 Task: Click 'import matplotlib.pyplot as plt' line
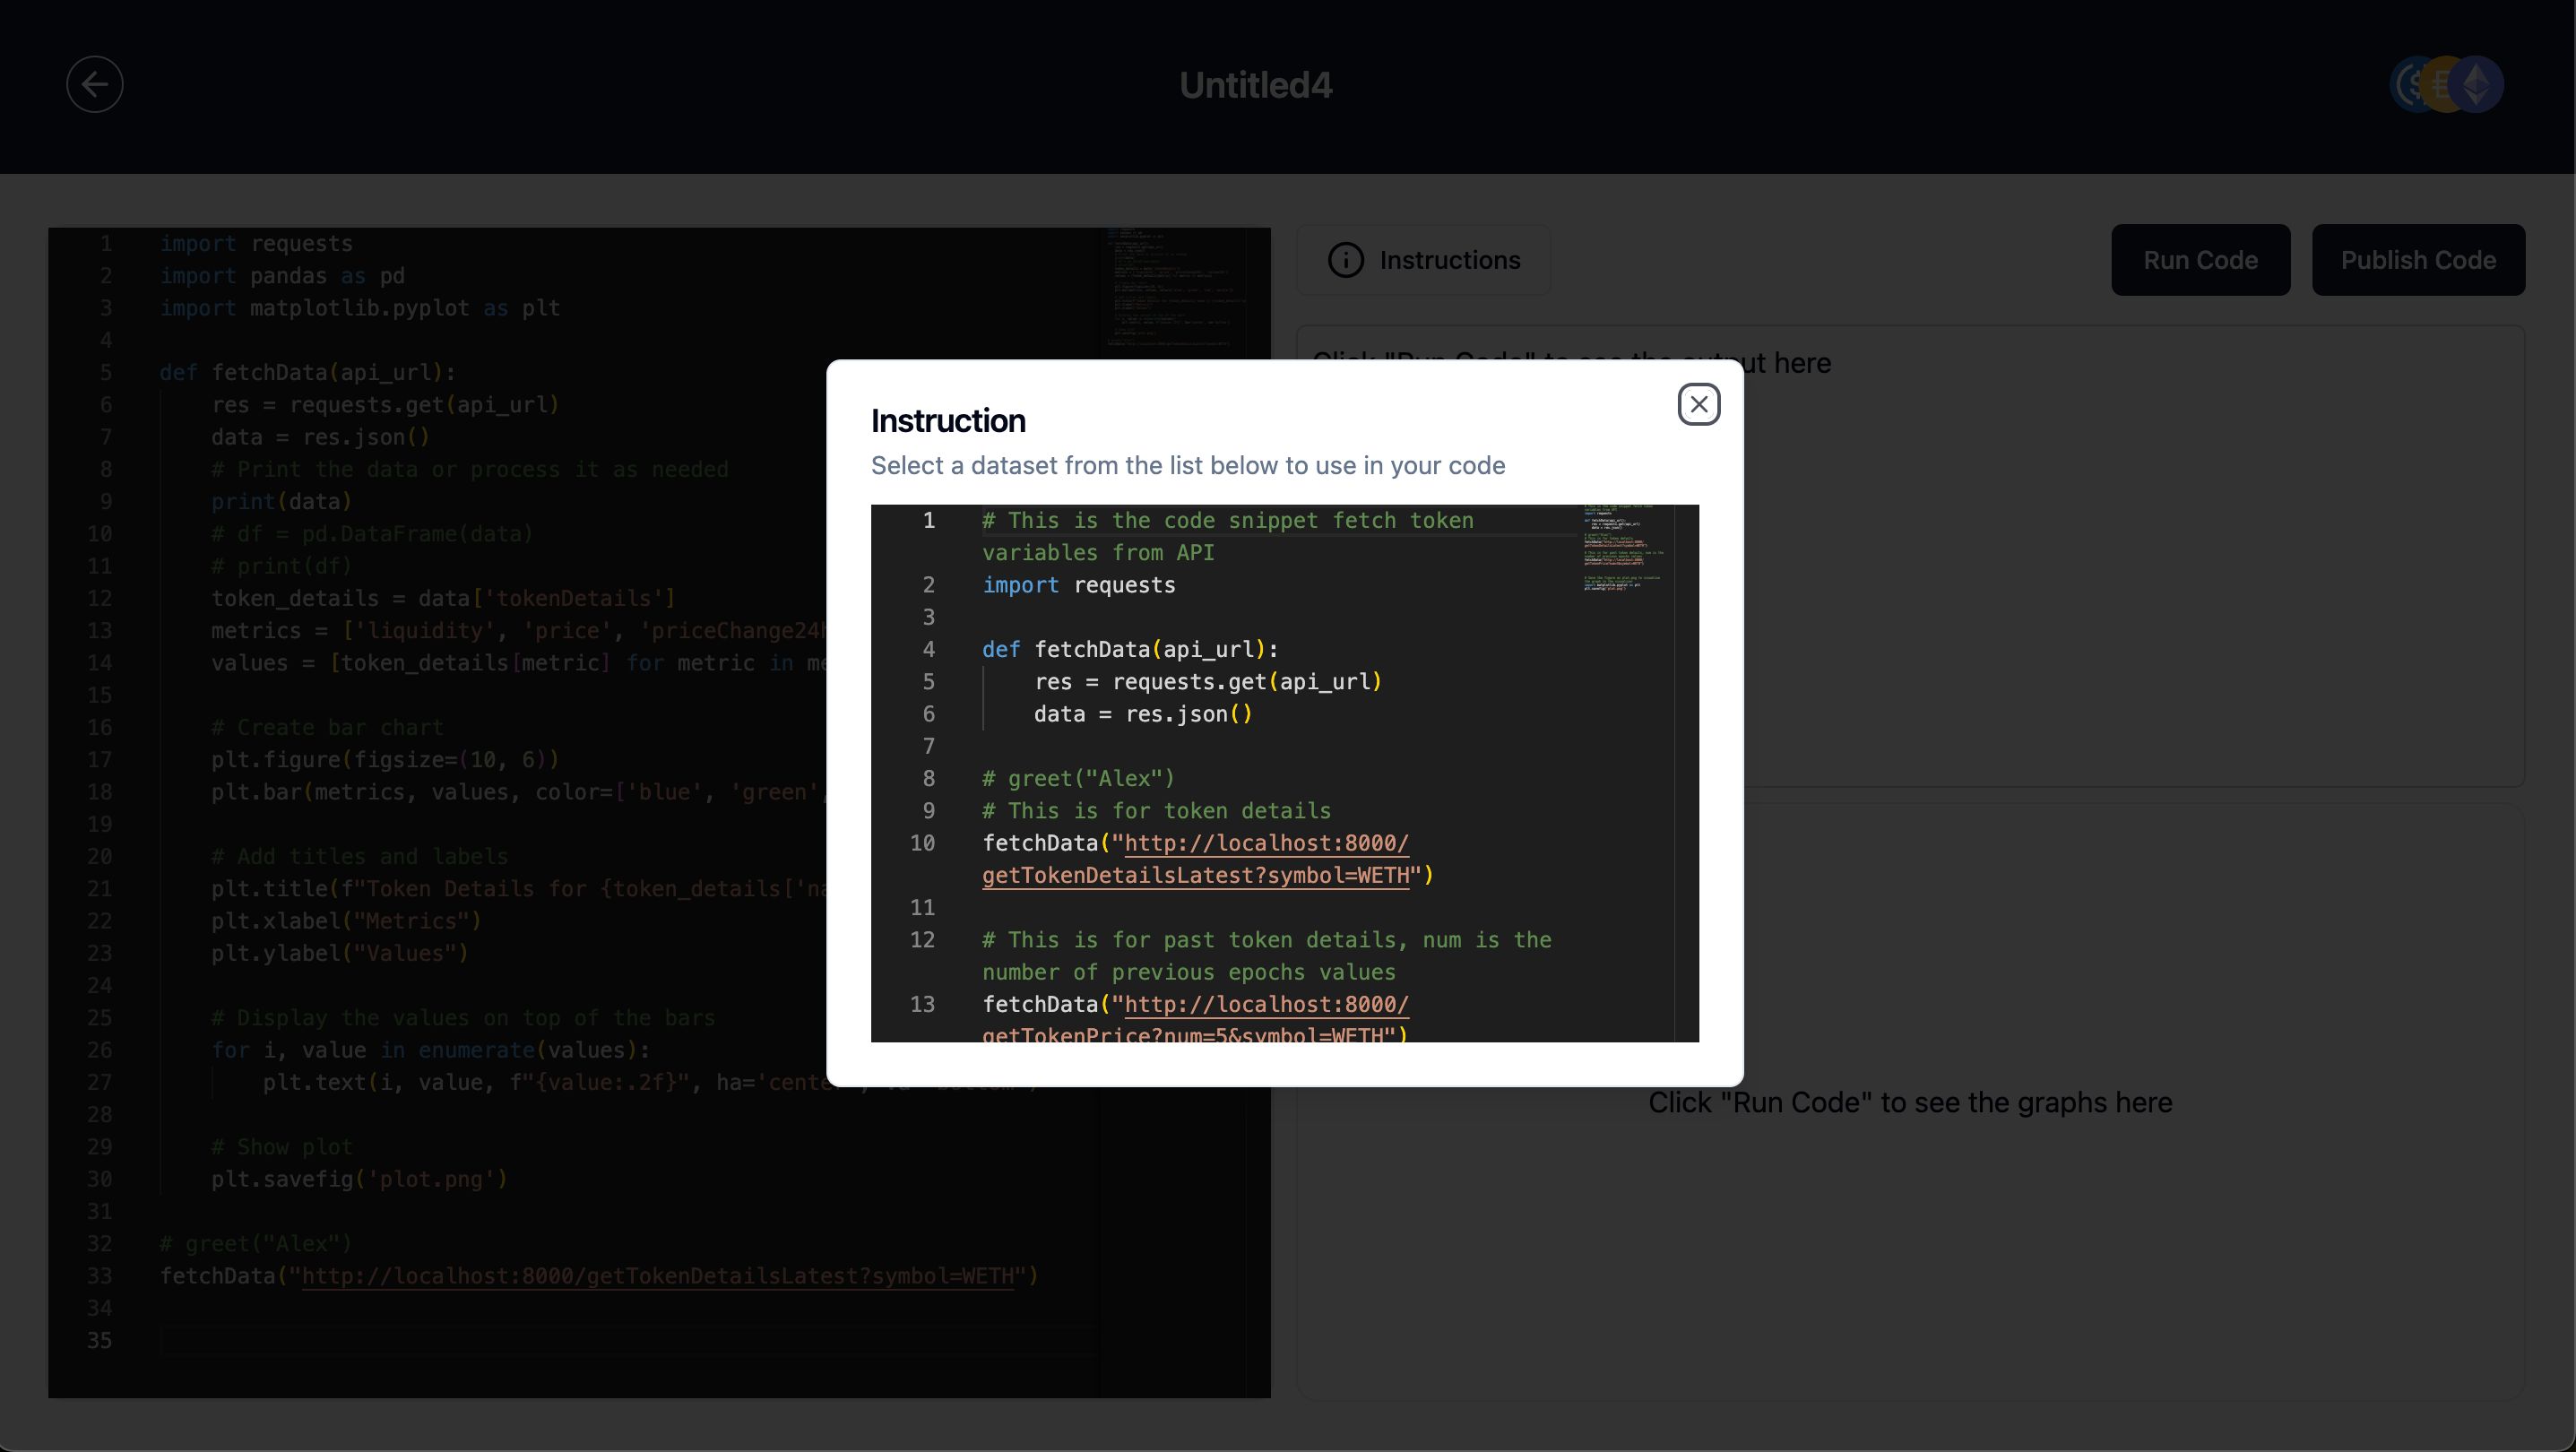point(360,308)
